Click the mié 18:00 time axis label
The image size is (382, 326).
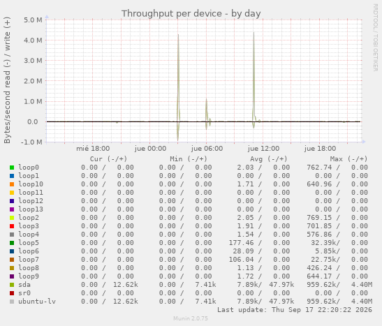click(93, 149)
